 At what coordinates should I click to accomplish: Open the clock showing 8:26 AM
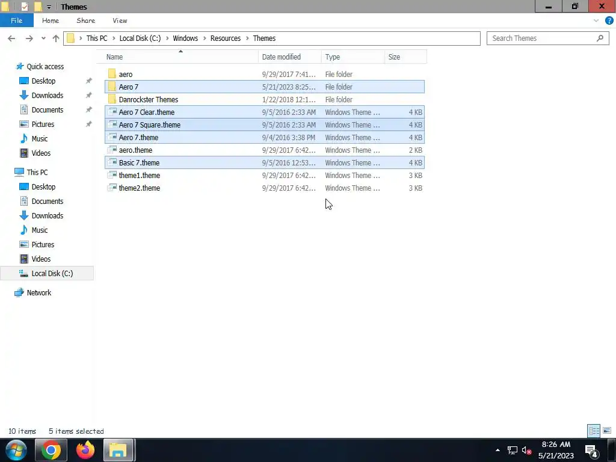[x=556, y=445]
